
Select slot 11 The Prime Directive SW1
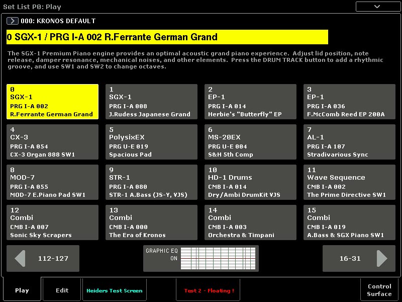(x=349, y=182)
